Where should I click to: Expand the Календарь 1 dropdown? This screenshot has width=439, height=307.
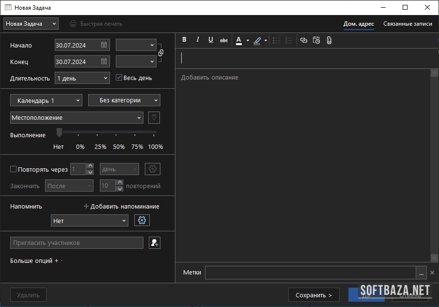(46, 100)
